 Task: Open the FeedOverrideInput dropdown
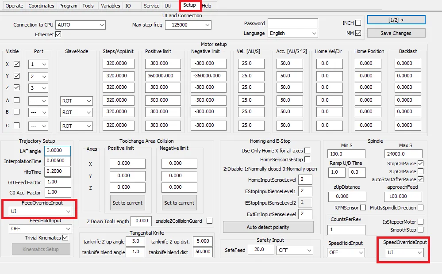[x=40, y=212]
